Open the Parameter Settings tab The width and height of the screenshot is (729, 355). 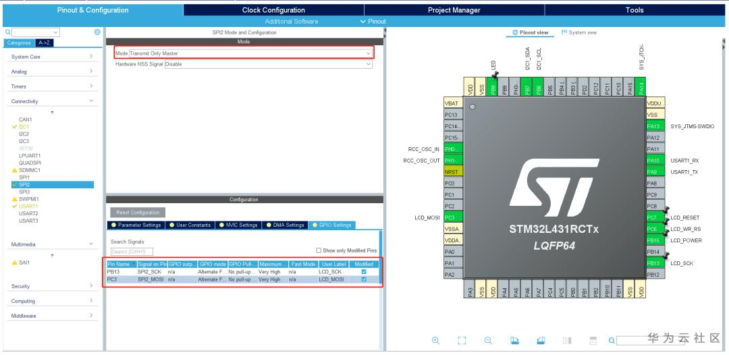(x=135, y=225)
